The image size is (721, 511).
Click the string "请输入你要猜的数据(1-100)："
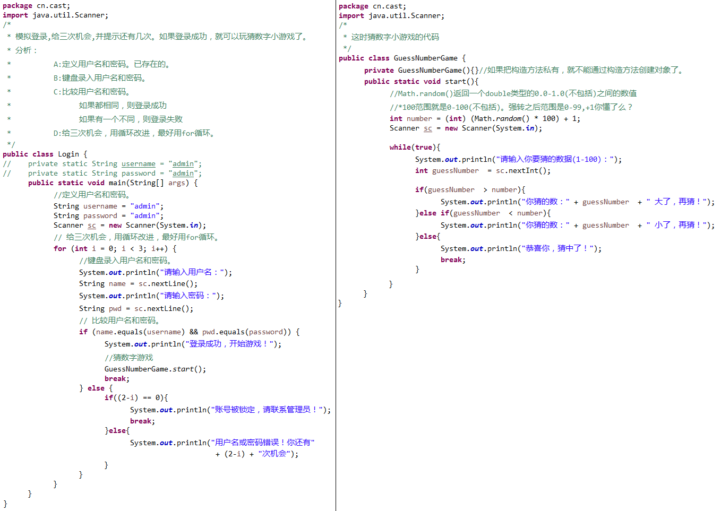coord(555,160)
